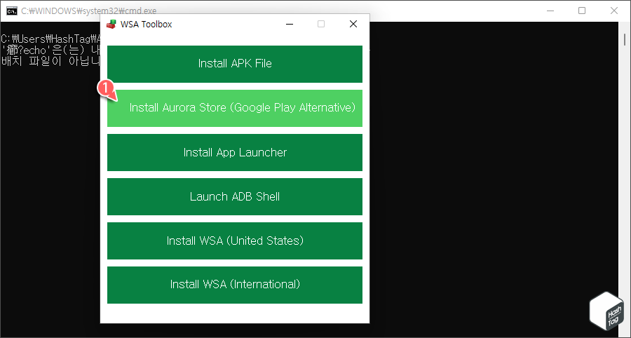The image size is (631, 338).
Task: Maximize the cmd.exe window
Action: click(x=581, y=11)
